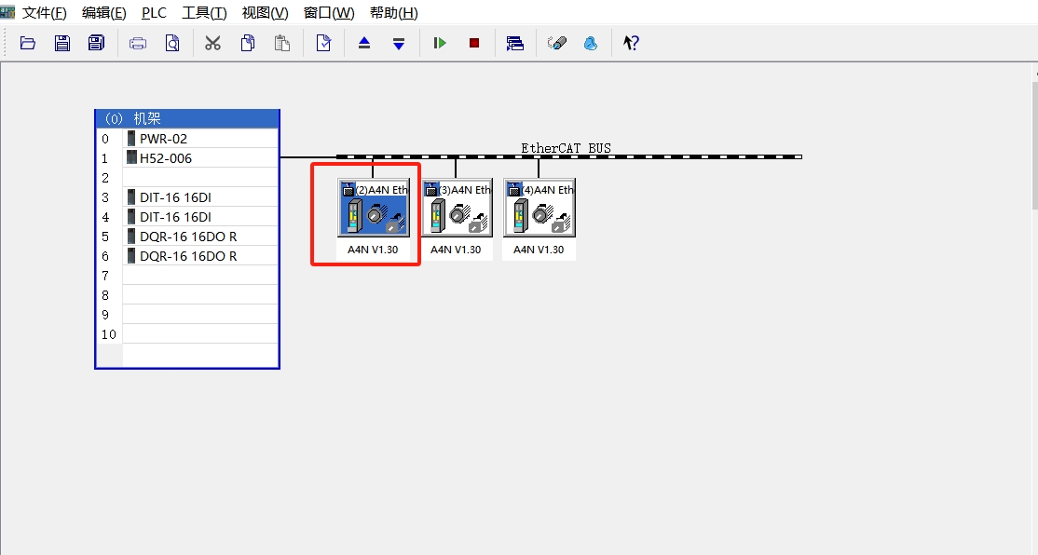Select the (3)A4N EtherCAT device

457,209
